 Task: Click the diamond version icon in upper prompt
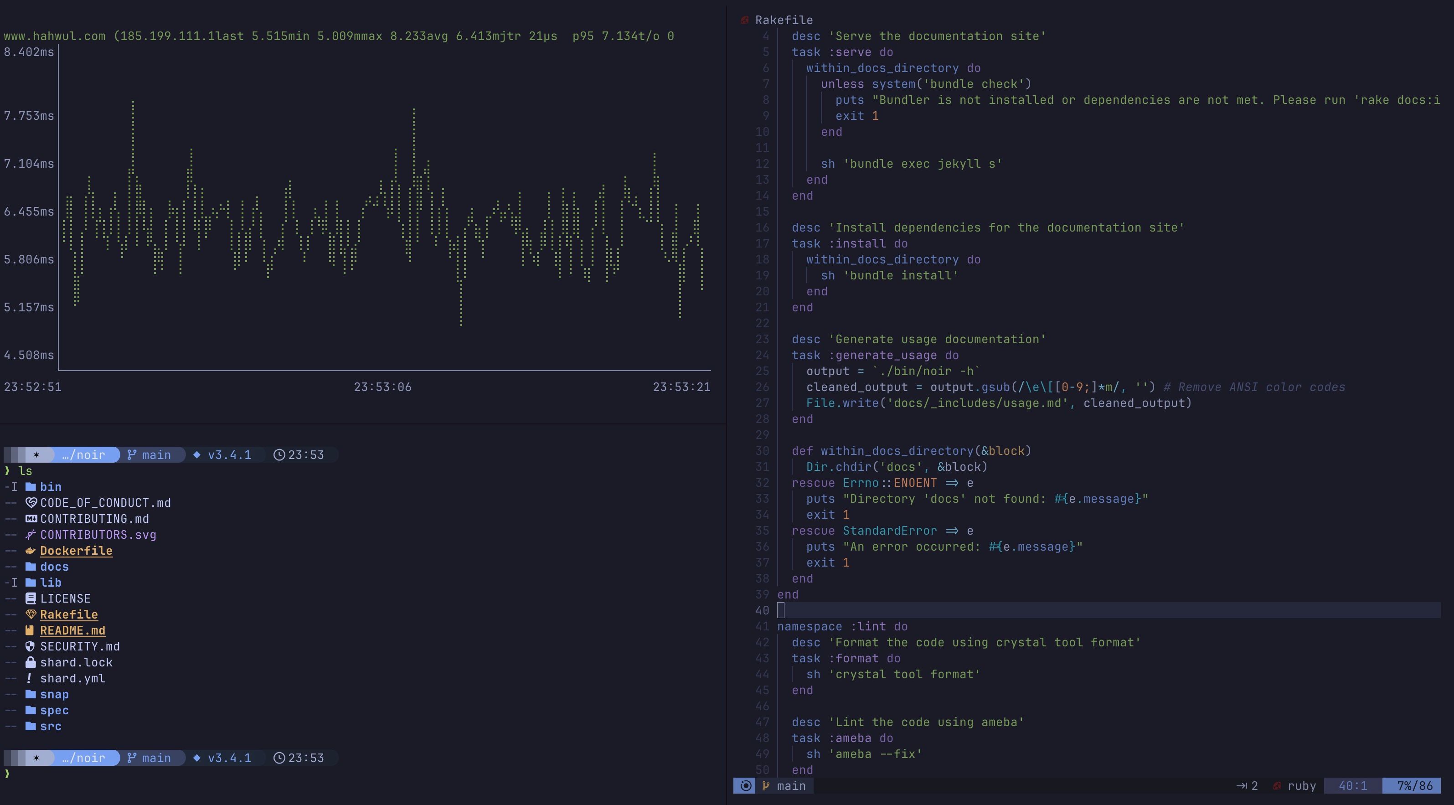click(x=197, y=455)
